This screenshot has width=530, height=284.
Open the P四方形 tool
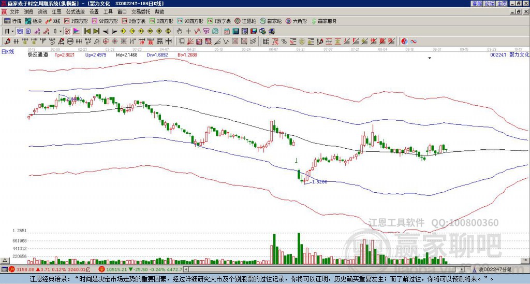click(76, 21)
